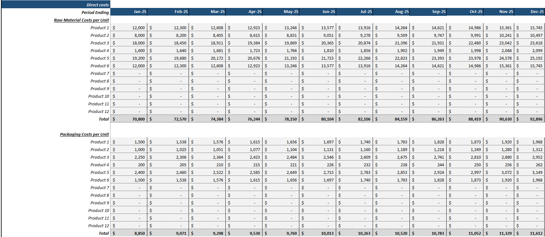
Task: Select Product 2 raw material Oct-25 value 9,991
Action: (465, 35)
